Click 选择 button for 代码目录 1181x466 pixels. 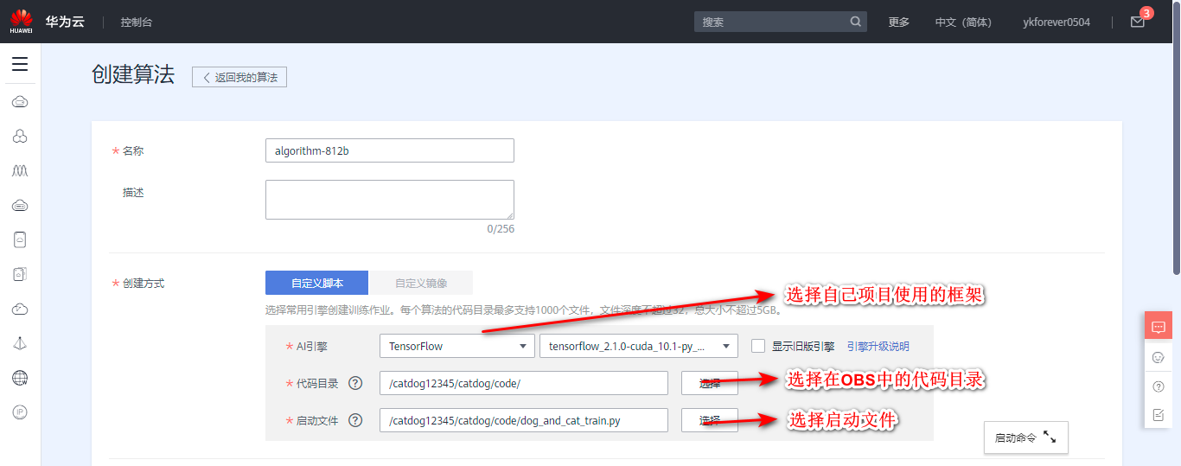(x=710, y=383)
